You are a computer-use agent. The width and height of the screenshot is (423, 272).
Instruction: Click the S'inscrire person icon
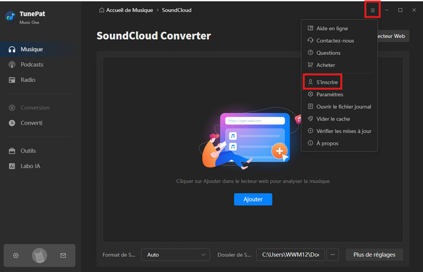311,82
